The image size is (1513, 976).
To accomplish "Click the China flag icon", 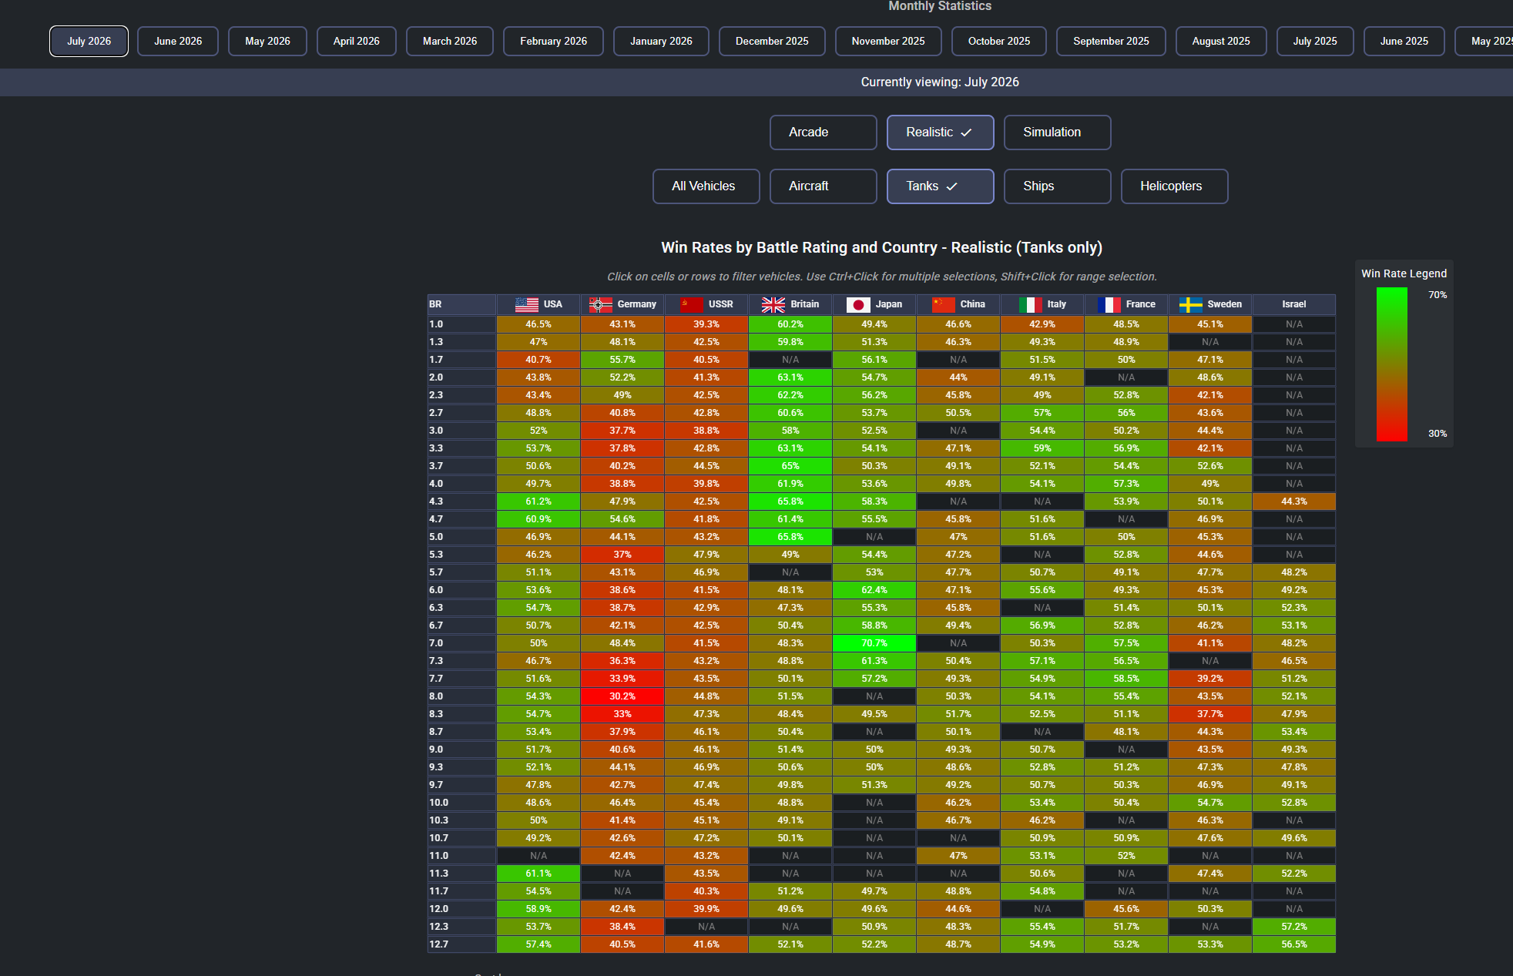I will [x=944, y=304].
